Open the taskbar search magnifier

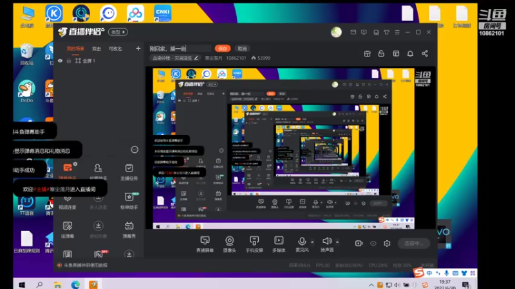coord(39,285)
